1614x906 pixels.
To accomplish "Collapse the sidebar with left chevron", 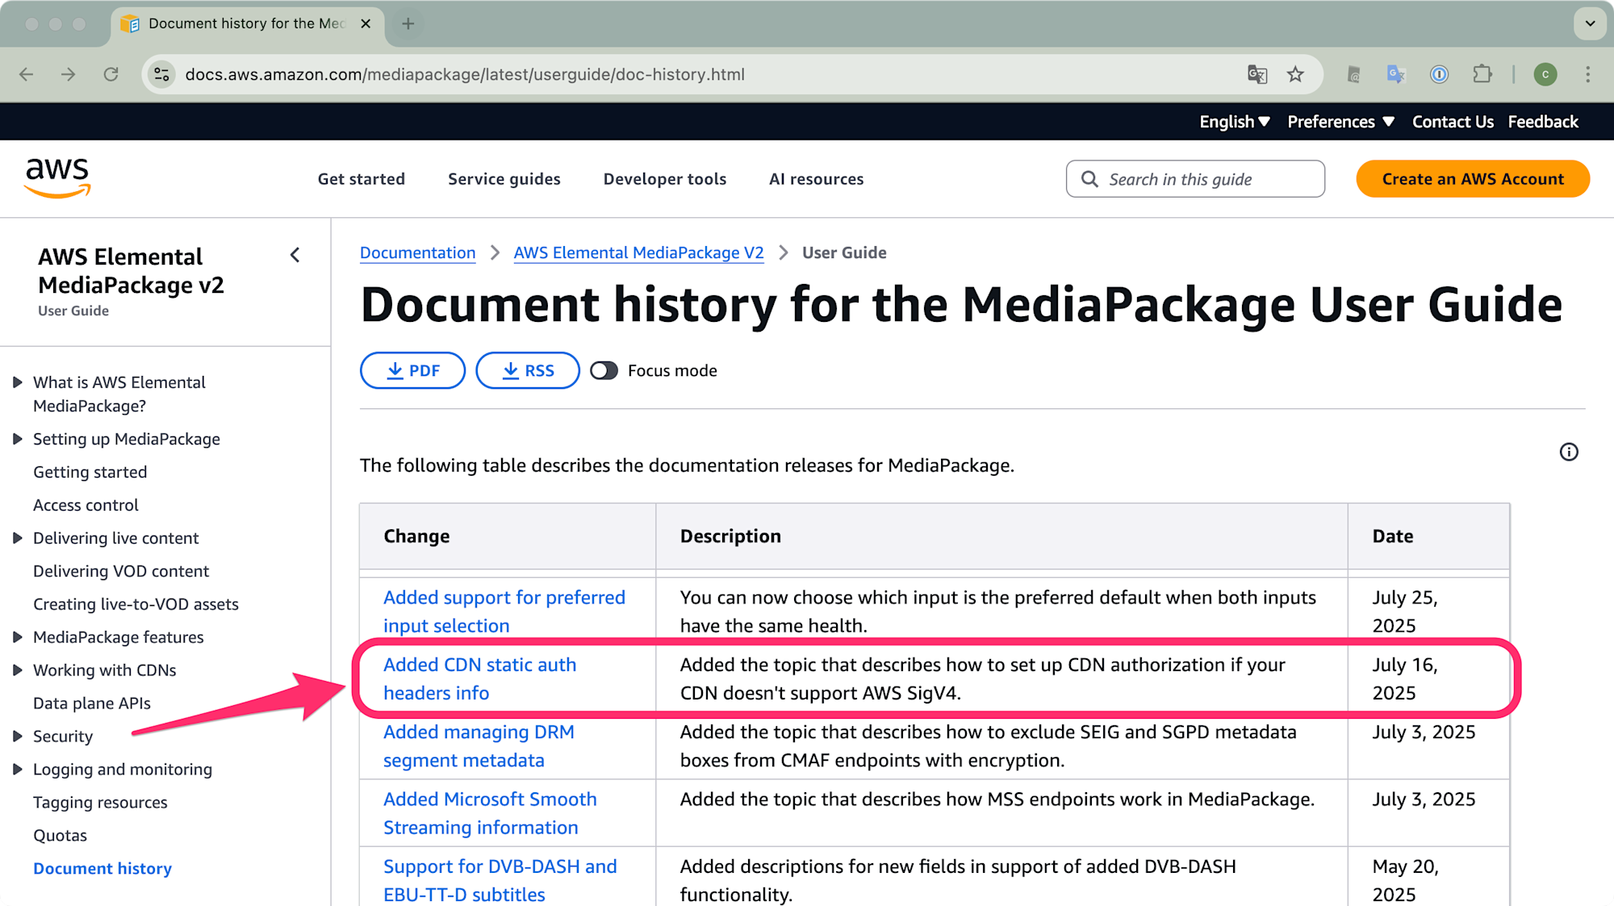I will (295, 255).
